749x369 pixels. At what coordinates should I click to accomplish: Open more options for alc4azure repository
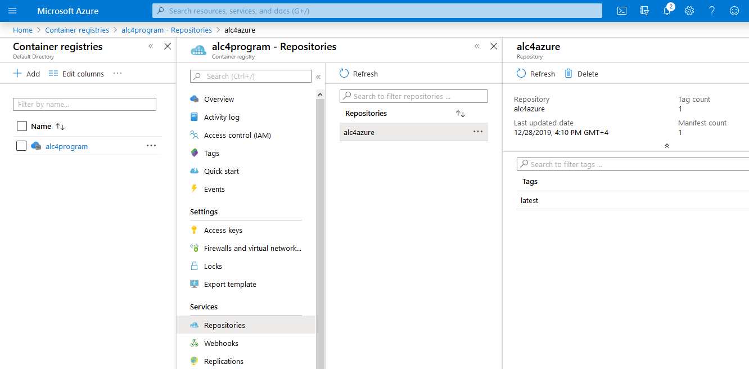click(x=478, y=131)
